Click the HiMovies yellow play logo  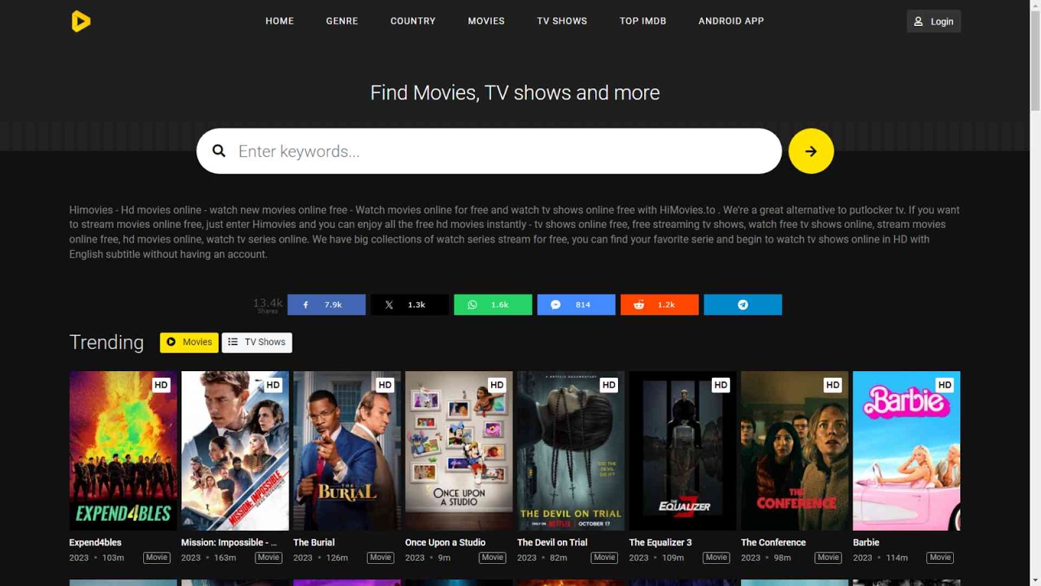pyautogui.click(x=81, y=21)
